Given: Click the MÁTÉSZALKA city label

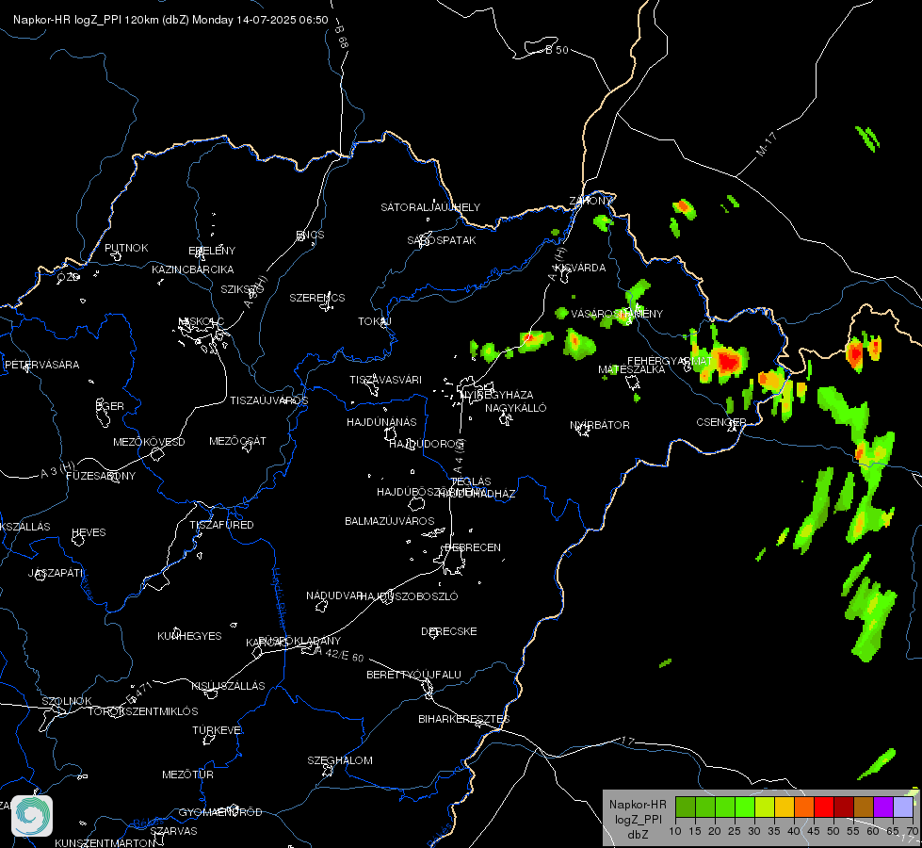Looking at the screenshot, I should pyautogui.click(x=632, y=369).
